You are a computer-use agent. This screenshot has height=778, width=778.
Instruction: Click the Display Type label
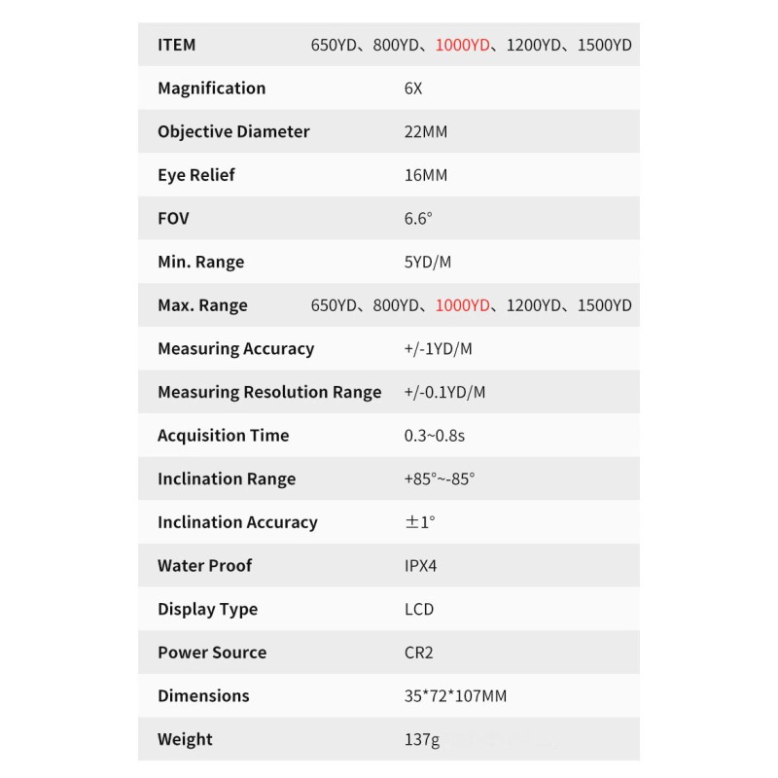pos(207,609)
